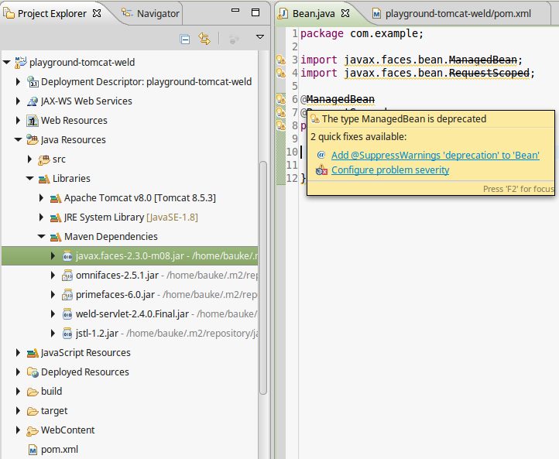This screenshot has width=559, height=459.
Task: Click the Deployed Resources icon
Action: [33, 372]
